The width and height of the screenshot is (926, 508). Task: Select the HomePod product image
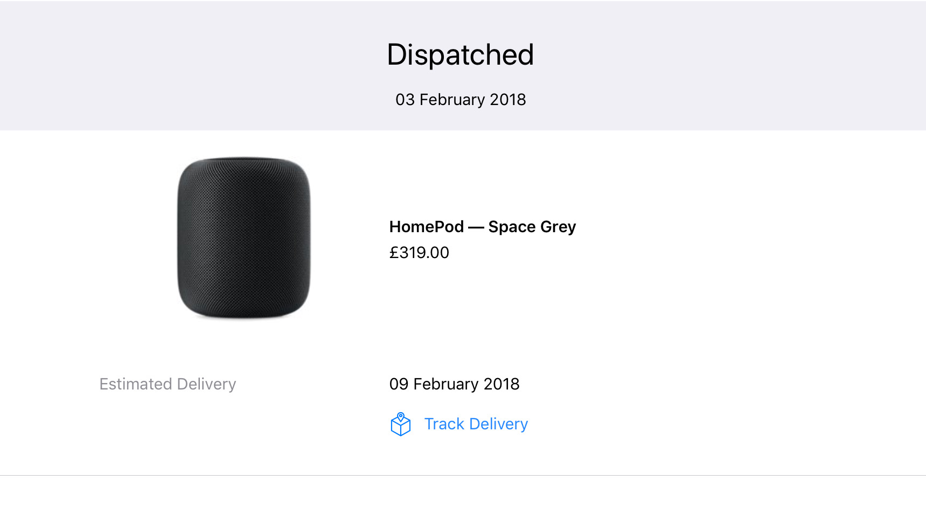[x=244, y=238]
